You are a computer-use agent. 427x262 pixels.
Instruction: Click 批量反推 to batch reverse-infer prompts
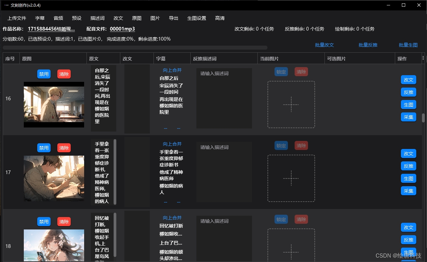coord(367,45)
